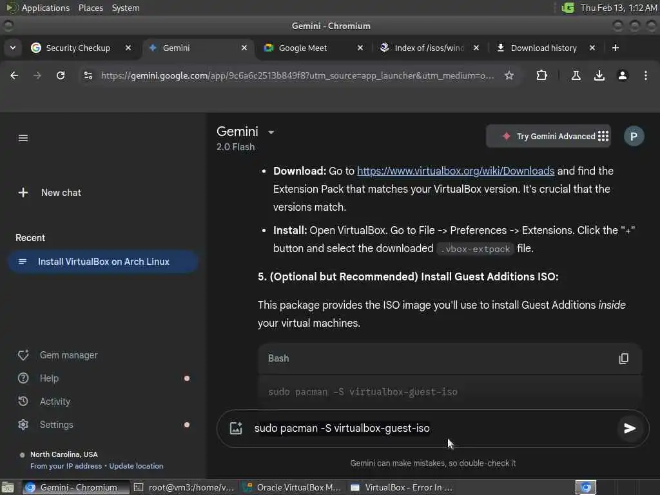
Task: Switch to the Index of /isos tab
Action: point(429,48)
